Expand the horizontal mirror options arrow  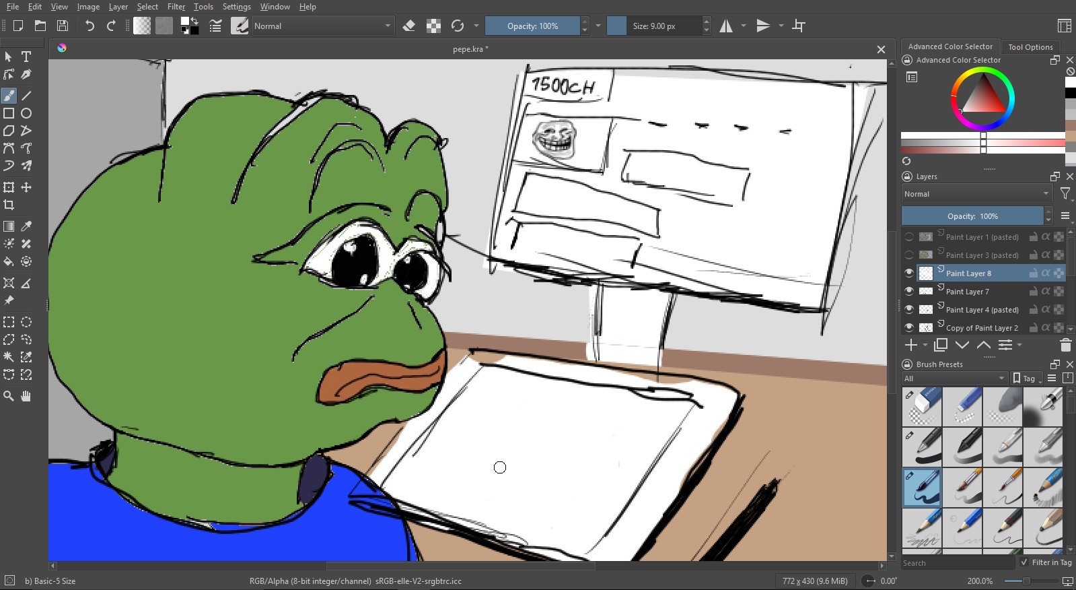[x=744, y=26]
